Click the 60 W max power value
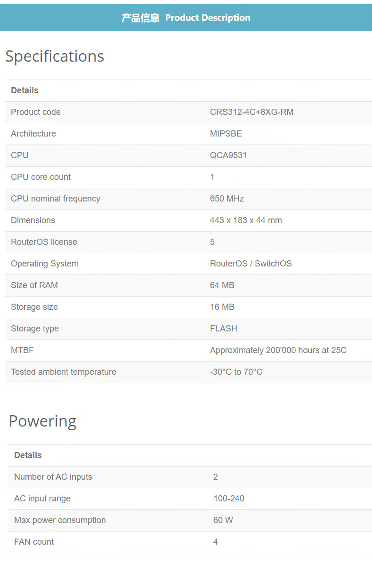 coord(223,520)
